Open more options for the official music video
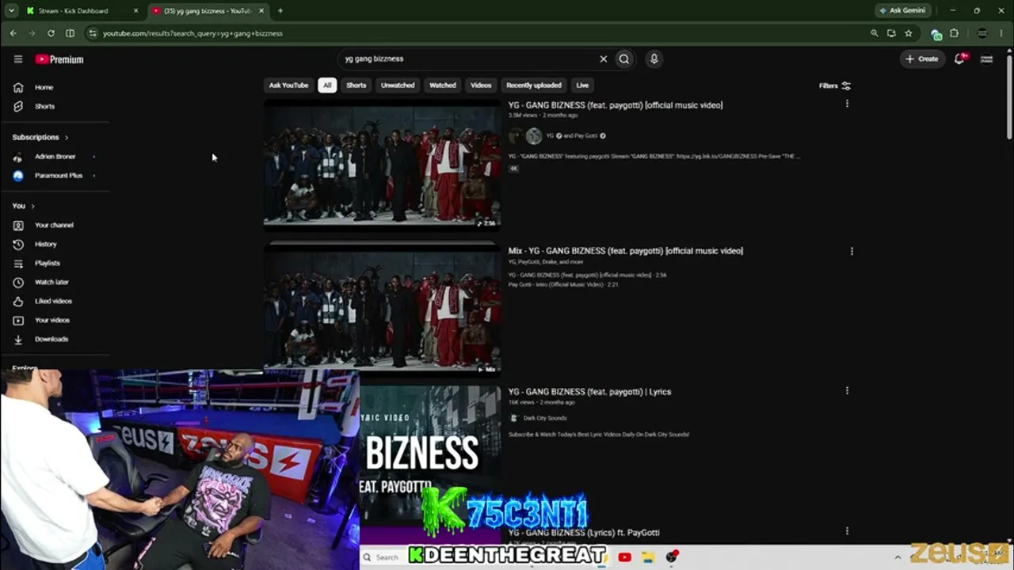 [847, 104]
